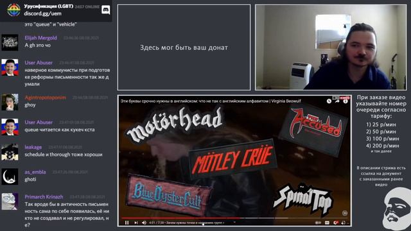Click the Spinal Tap logo in video
Viewport: 411px width, 231px height.
tap(302, 200)
